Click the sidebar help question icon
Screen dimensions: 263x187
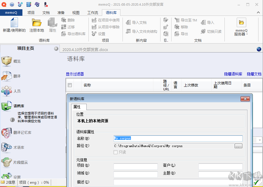[x=13, y=120]
